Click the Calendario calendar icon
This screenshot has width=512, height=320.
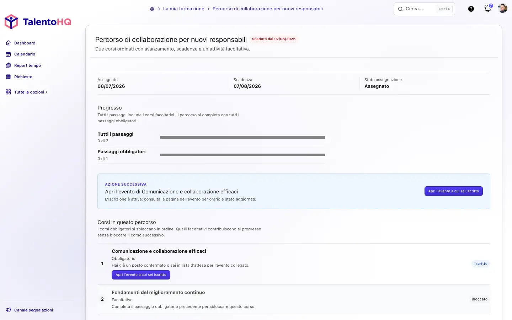pyautogui.click(x=9, y=54)
